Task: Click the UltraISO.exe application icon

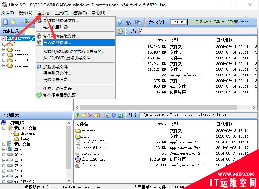Action: 78,159
